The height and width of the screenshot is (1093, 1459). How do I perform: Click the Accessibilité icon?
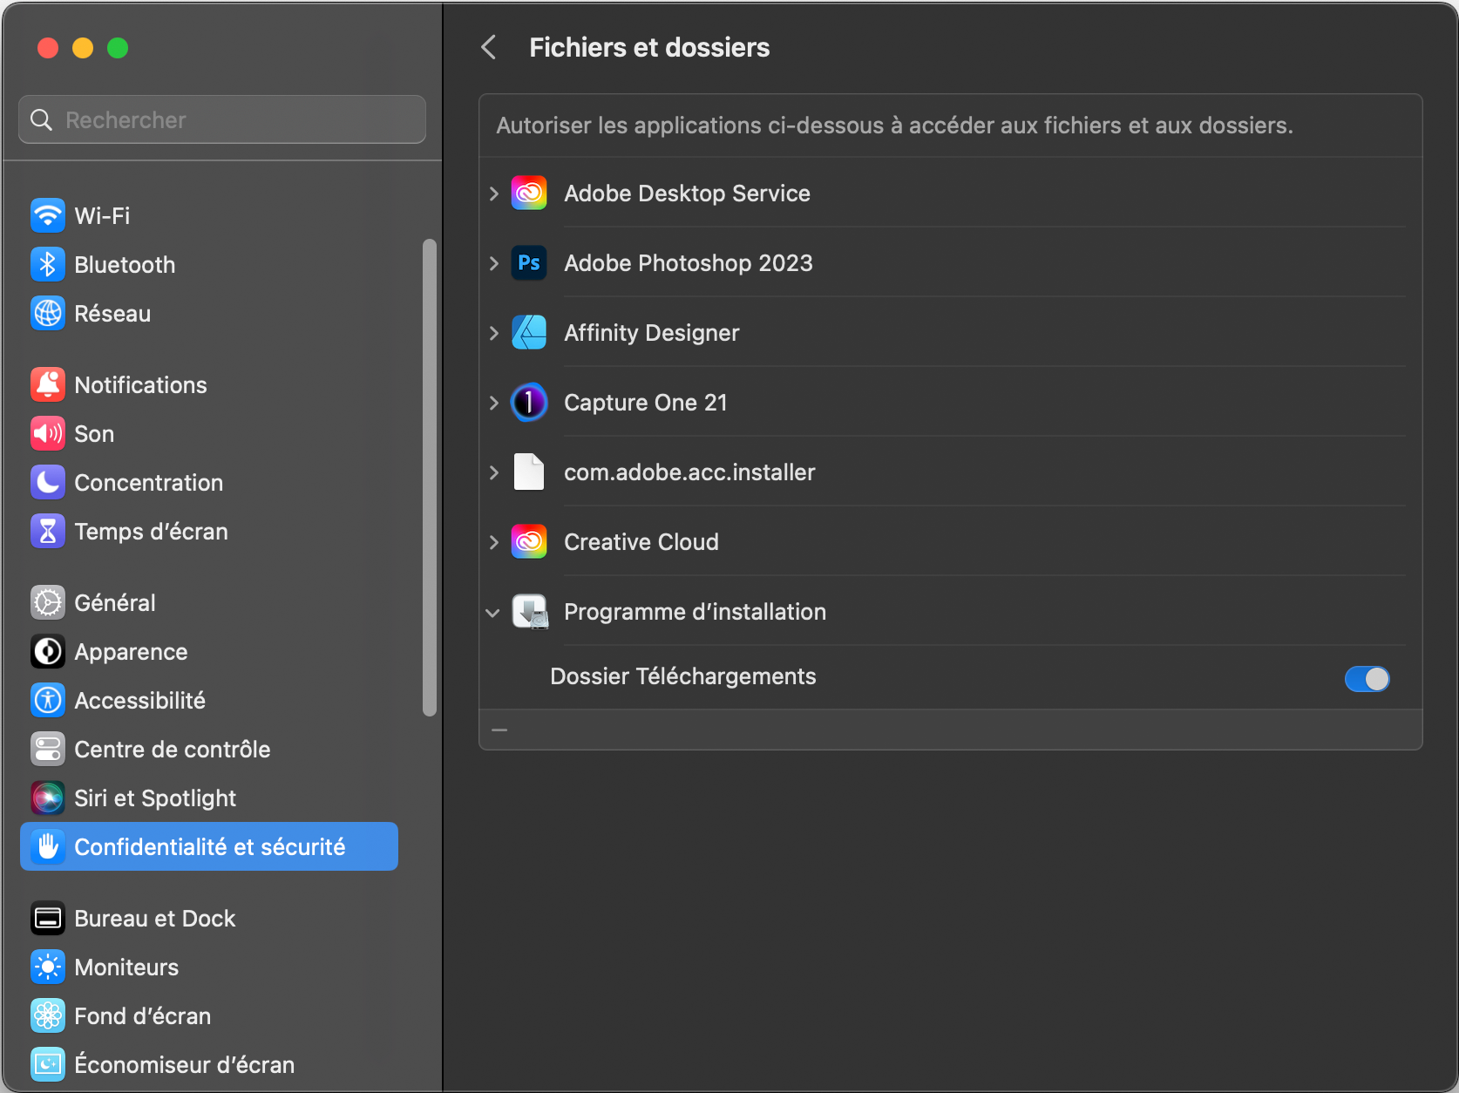tap(48, 700)
